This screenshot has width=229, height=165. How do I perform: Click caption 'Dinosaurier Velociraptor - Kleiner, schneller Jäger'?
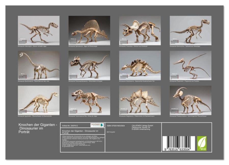coord(32,46)
